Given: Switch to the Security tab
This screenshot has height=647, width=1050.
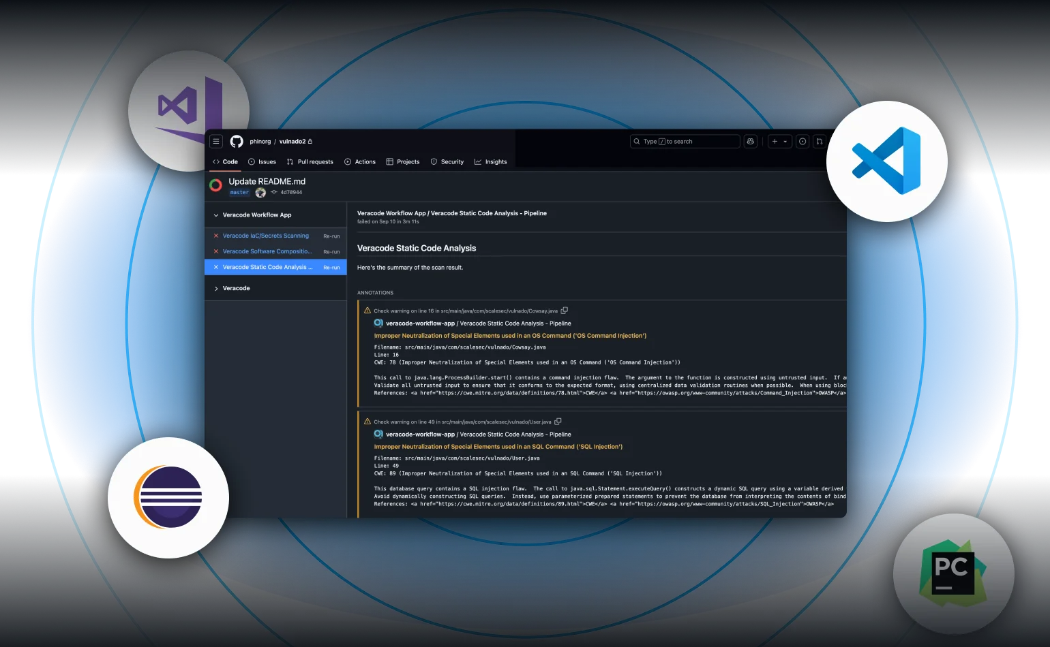Looking at the screenshot, I should (447, 161).
